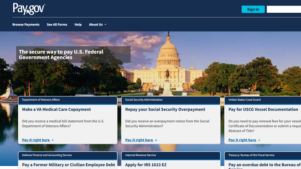Open Browse Payments menu item
This screenshot has height=169, width=301.
26,25
